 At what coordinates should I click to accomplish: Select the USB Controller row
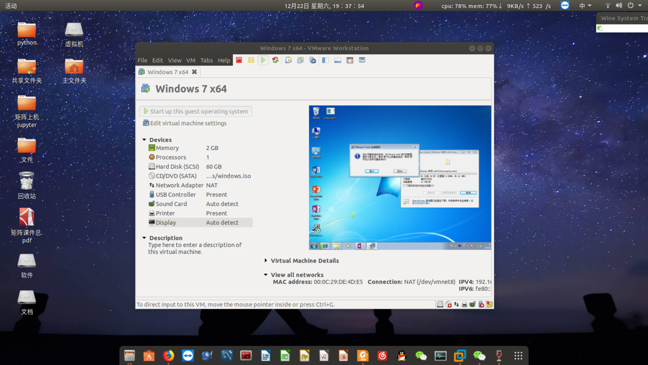point(200,195)
